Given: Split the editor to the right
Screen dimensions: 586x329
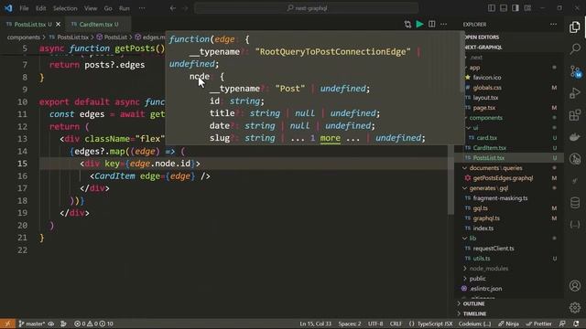Looking at the screenshot, I should coord(431,25).
